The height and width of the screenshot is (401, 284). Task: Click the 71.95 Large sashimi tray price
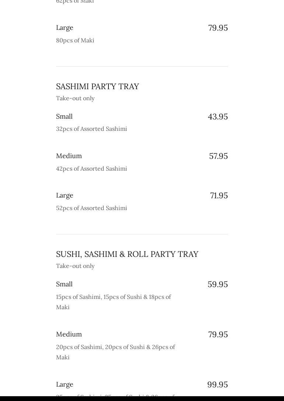(x=219, y=195)
